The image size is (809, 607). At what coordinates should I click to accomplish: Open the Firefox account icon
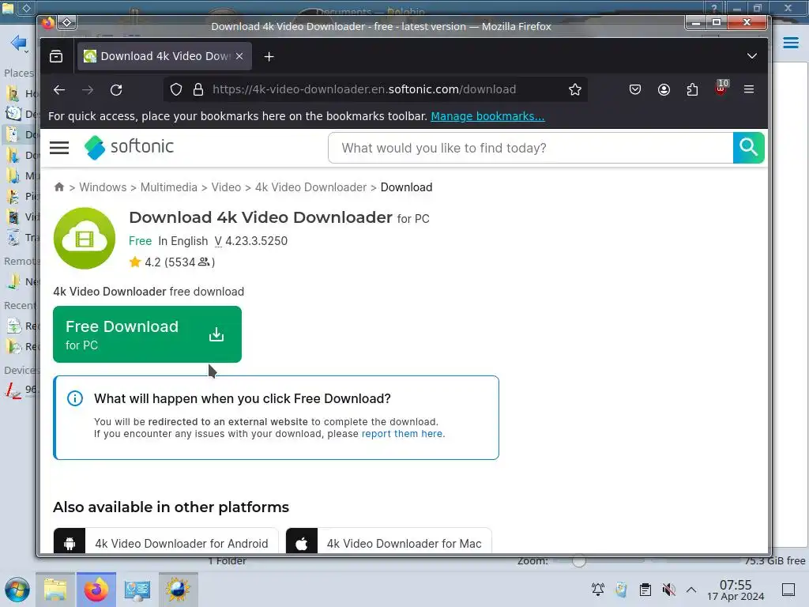[x=664, y=90]
